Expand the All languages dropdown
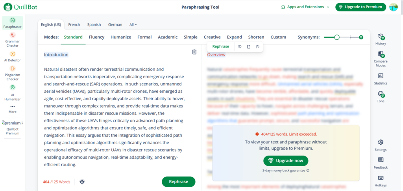Image resolution: width=403 pixels, height=191 pixels. click(x=133, y=25)
